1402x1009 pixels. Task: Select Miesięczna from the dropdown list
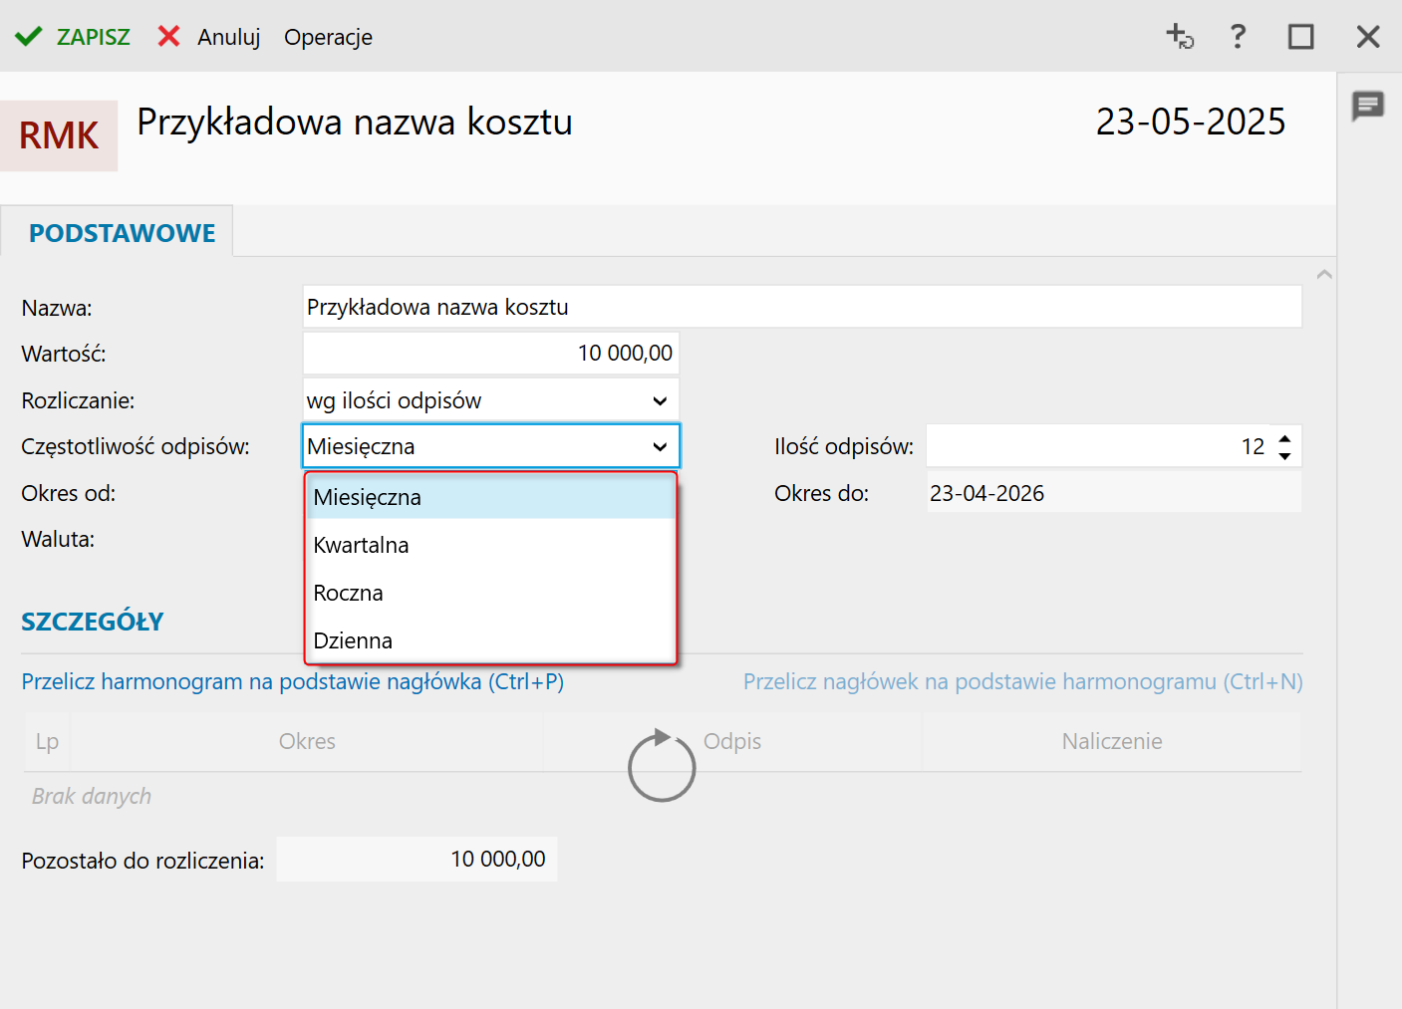pyautogui.click(x=490, y=497)
